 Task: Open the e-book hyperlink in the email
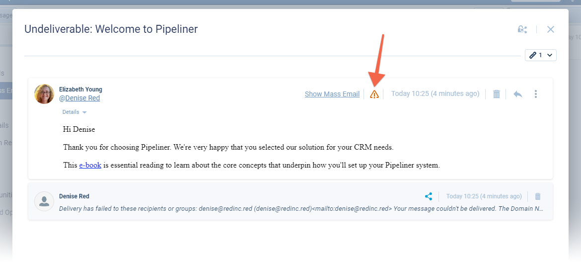90,165
